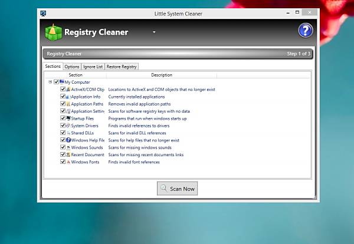Uncheck the Application Info checkbox
Screen dimensions: 354x244
(x=63, y=96)
